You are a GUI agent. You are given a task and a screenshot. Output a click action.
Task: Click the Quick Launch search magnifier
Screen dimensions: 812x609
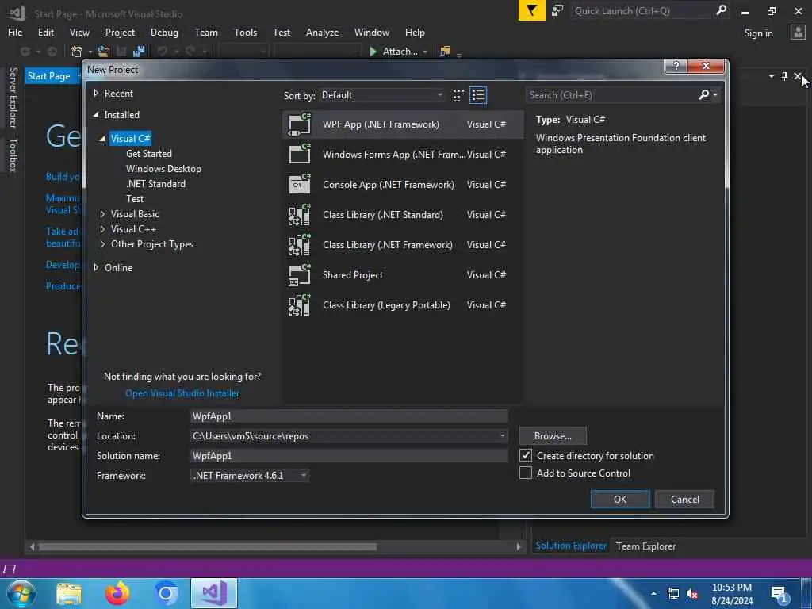click(x=721, y=10)
